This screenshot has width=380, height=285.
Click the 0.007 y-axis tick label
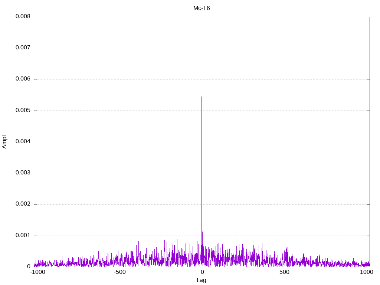(x=23, y=48)
